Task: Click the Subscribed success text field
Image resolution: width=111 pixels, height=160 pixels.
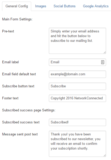Action: point(77,122)
